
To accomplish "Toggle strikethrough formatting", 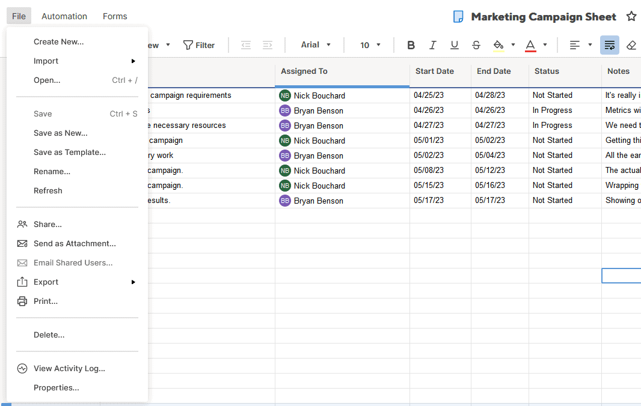I will (476, 45).
